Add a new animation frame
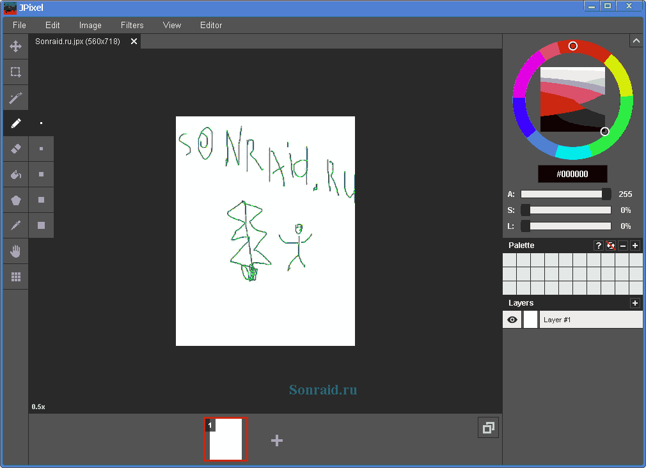 pos(277,441)
